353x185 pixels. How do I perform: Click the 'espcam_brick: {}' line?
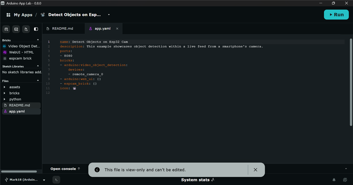coord(78,84)
